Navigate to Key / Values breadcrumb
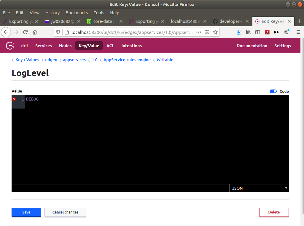304x226 pixels. click(27, 60)
